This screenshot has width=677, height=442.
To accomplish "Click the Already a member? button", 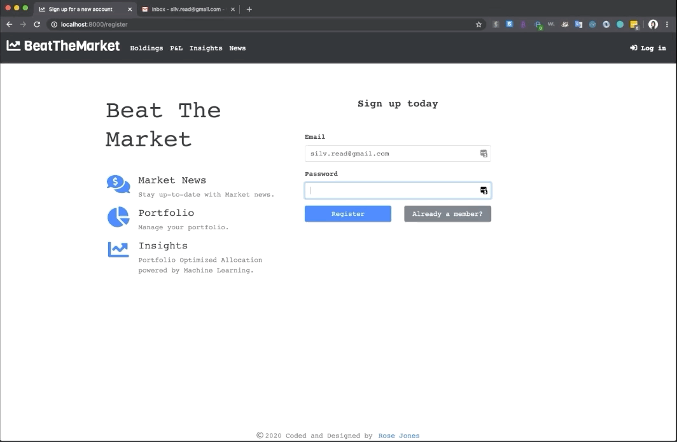I will [447, 214].
